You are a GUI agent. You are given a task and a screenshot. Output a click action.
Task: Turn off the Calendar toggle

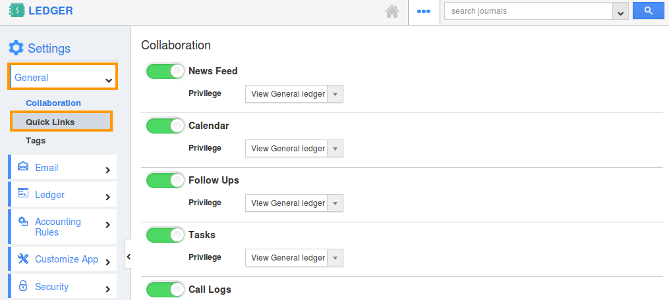pos(165,126)
